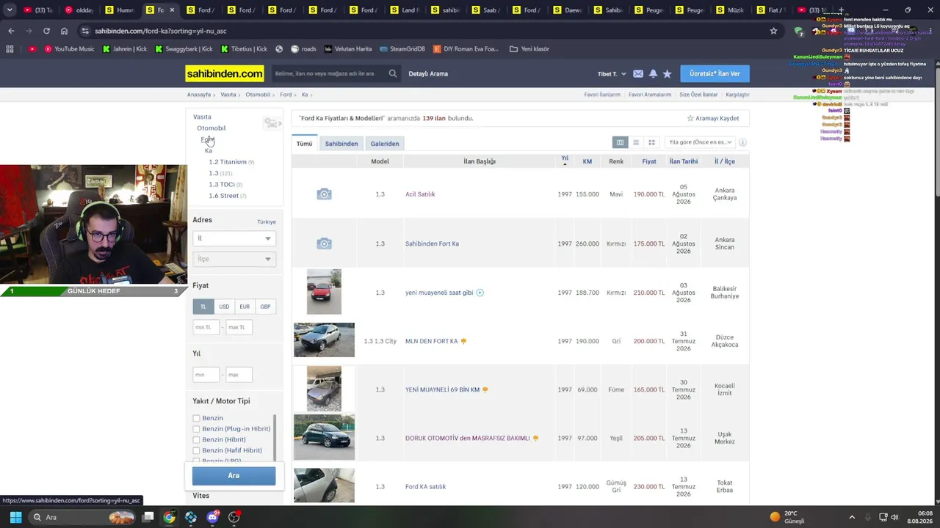Open Yeni klasör bookmarks folder
The height and width of the screenshot is (528, 940).
click(x=529, y=49)
